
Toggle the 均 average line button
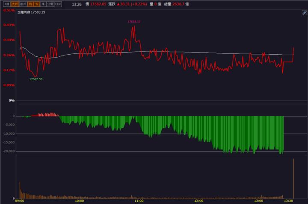click(31, 4)
